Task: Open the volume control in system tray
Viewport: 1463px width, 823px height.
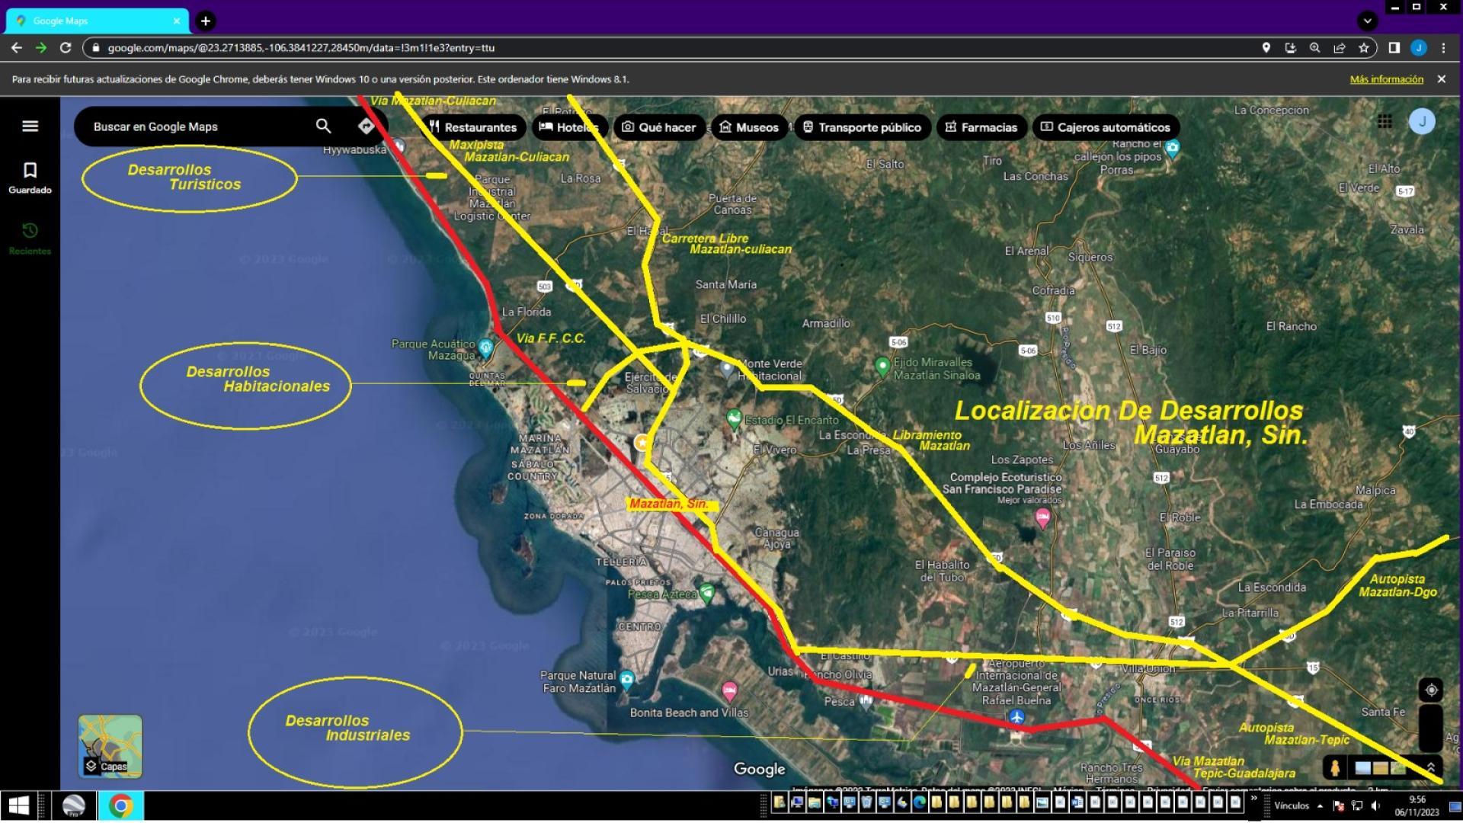Action: click(x=1375, y=805)
